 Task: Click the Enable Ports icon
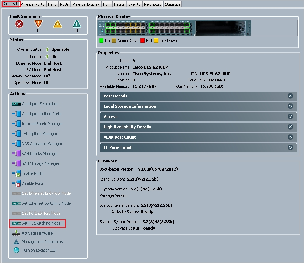click(16, 173)
